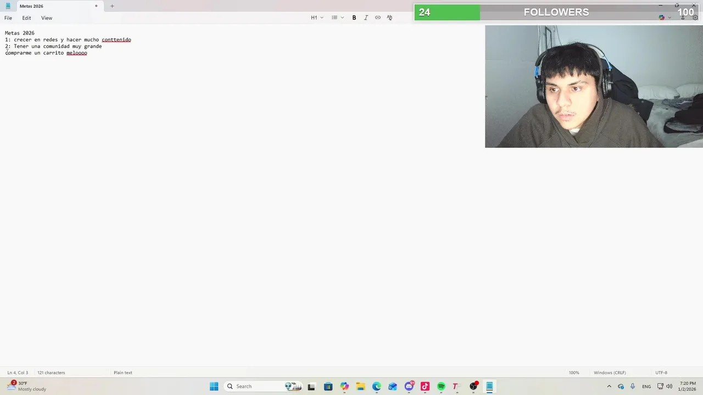Click the Notepad app icon in title bar
Viewport: 703px width, 395px height.
(x=8, y=6)
